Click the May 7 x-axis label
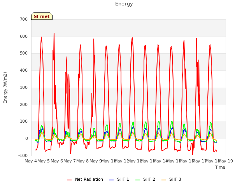The height and width of the screenshot is (187, 249). (x=70, y=161)
